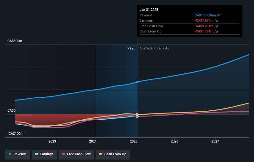This screenshot has height=162, width=254.
Task: Click the orange Cash From Op data point
Action: point(137,114)
